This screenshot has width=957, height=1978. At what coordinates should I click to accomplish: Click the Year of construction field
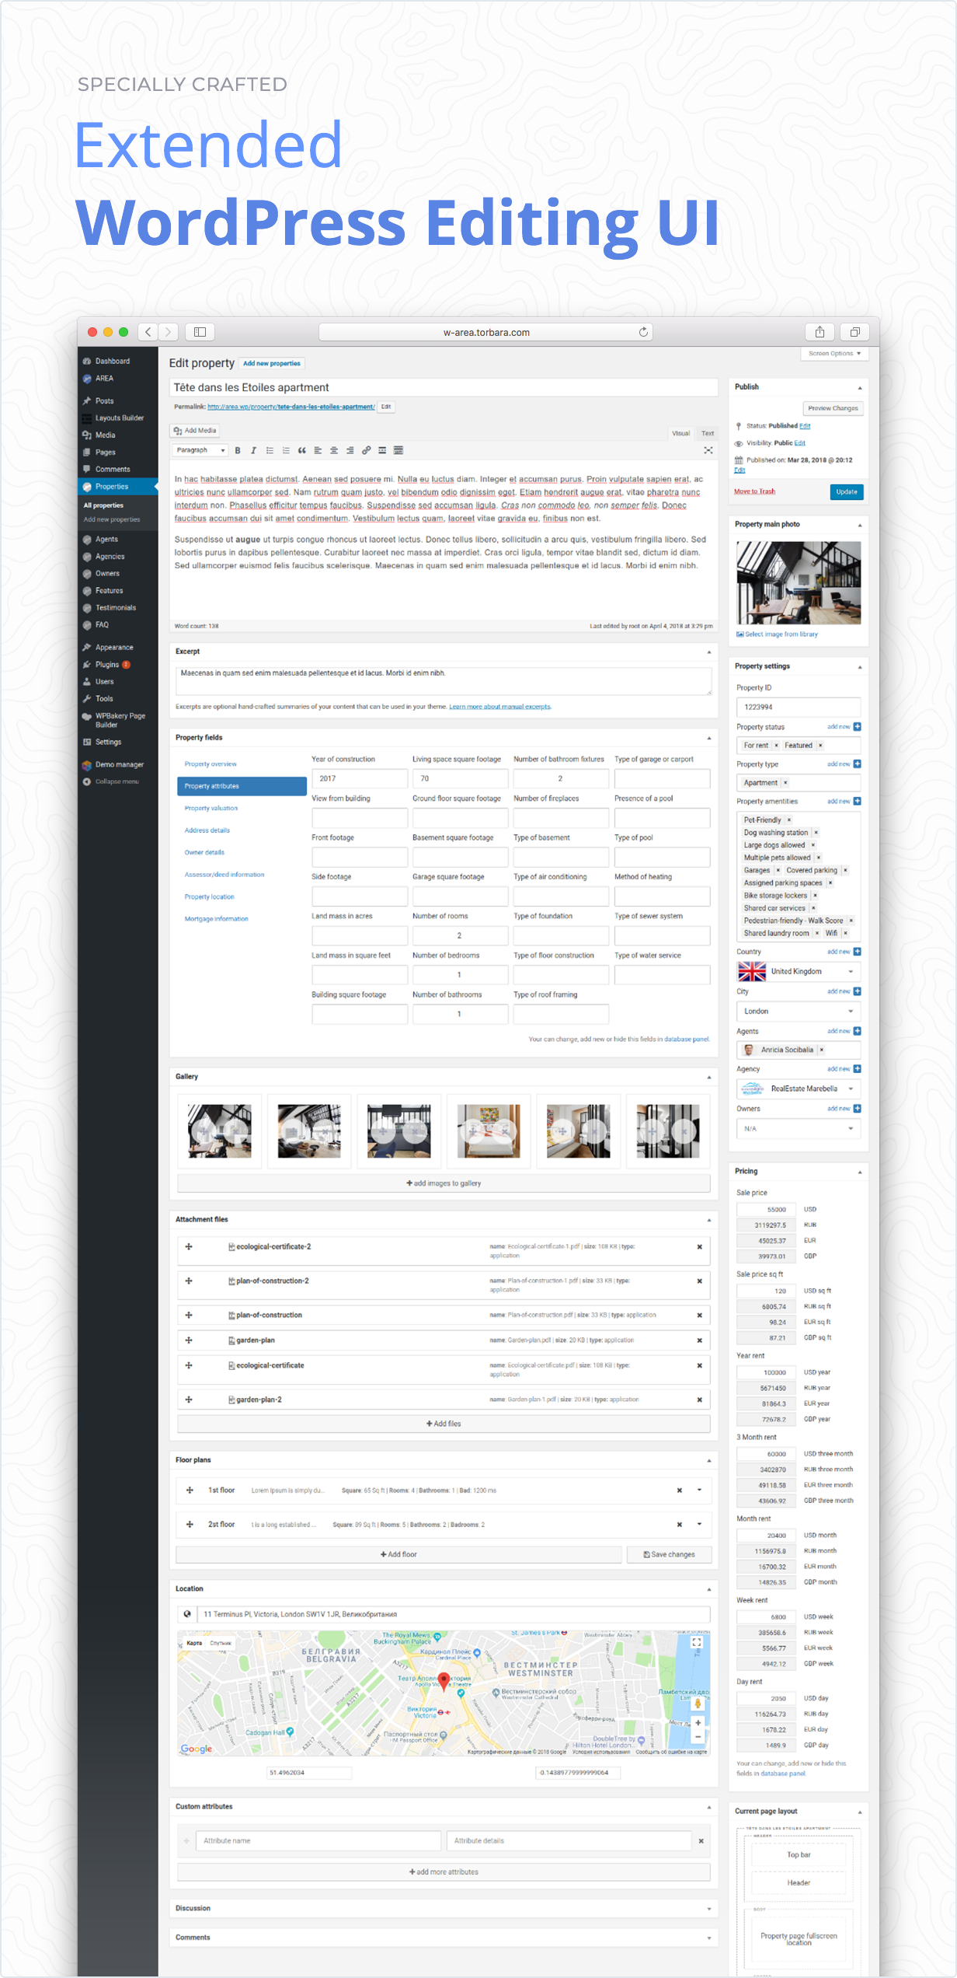(x=360, y=778)
